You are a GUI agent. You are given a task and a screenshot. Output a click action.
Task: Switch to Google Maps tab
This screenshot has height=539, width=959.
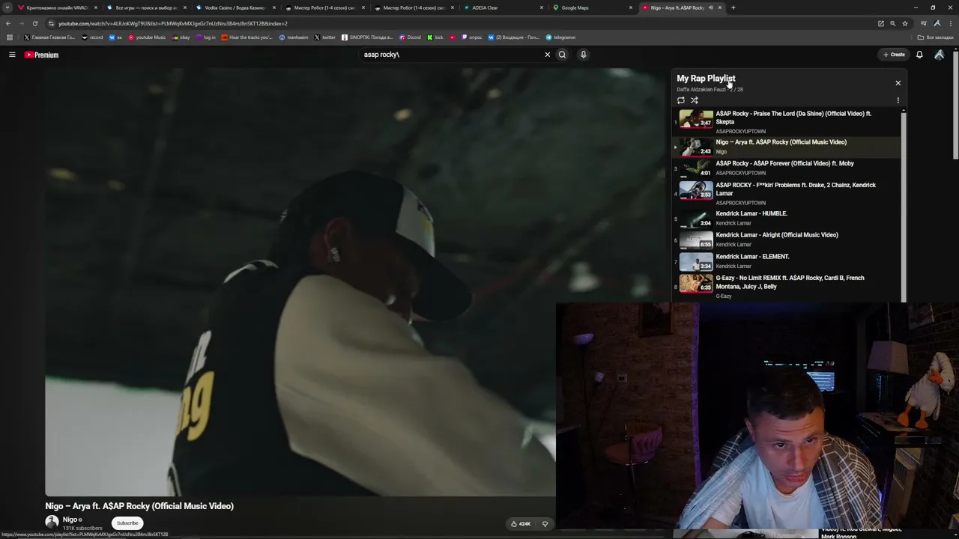[592, 7]
